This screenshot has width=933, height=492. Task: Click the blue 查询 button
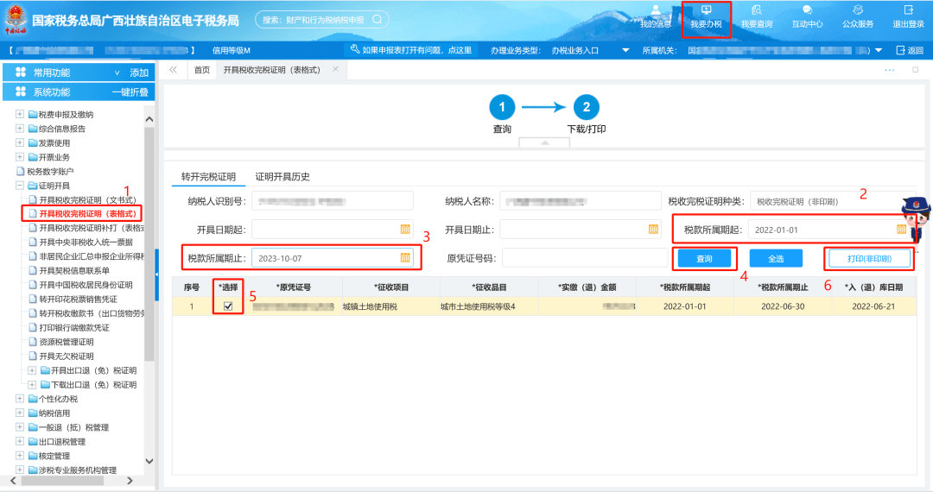click(x=704, y=258)
